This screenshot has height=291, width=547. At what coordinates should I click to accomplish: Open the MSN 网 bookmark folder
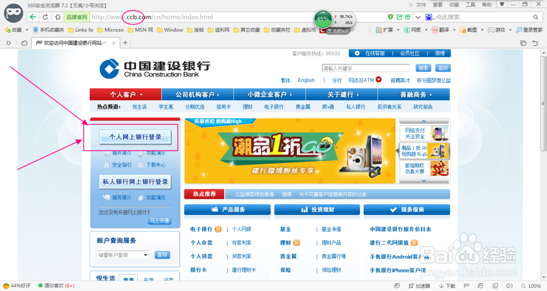[x=140, y=30]
